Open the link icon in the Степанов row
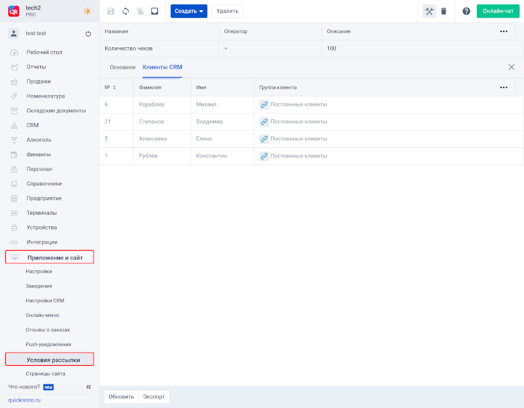 [264, 122]
